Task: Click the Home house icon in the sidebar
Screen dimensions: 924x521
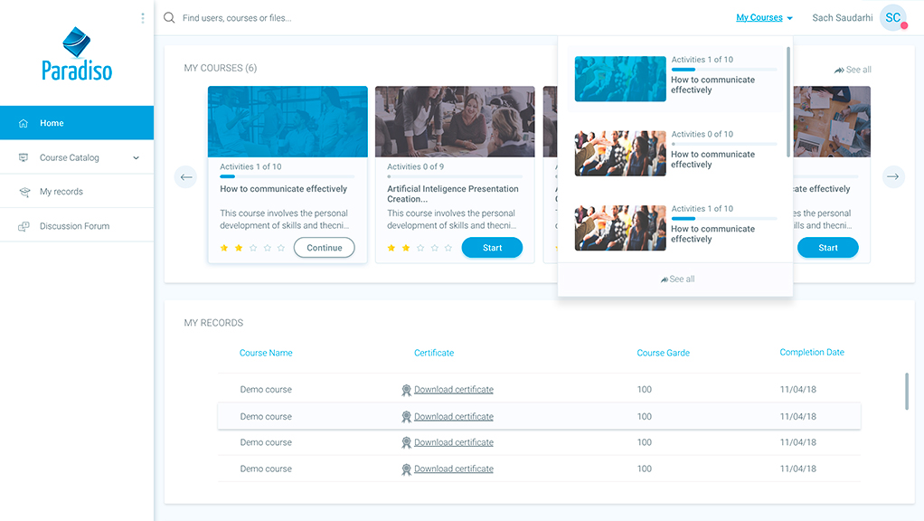Action: tap(24, 123)
